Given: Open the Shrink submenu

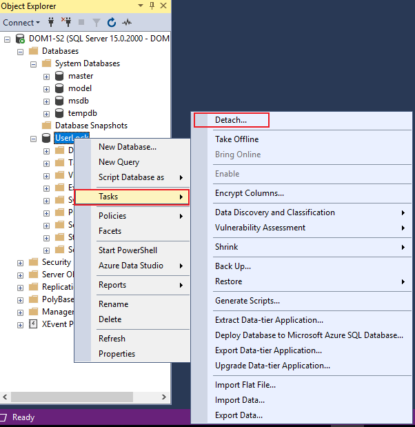Looking at the screenshot, I should 301,247.
